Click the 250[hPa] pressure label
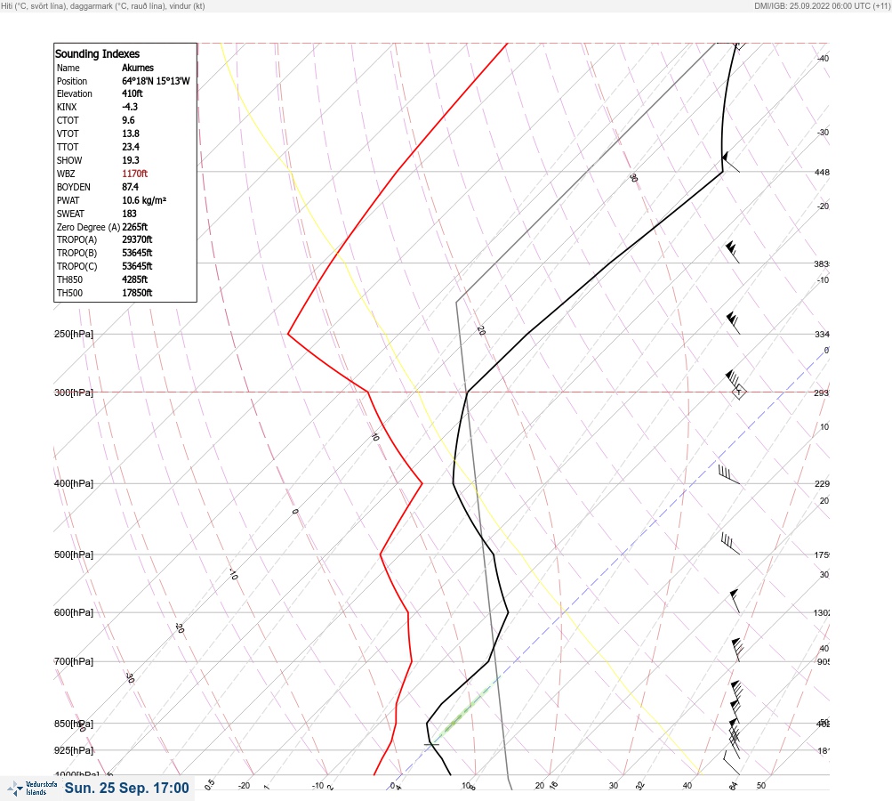 [x=74, y=334]
